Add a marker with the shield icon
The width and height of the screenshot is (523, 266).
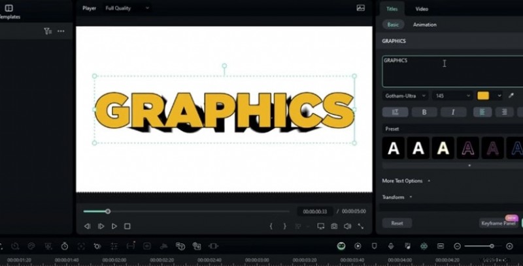click(374, 246)
